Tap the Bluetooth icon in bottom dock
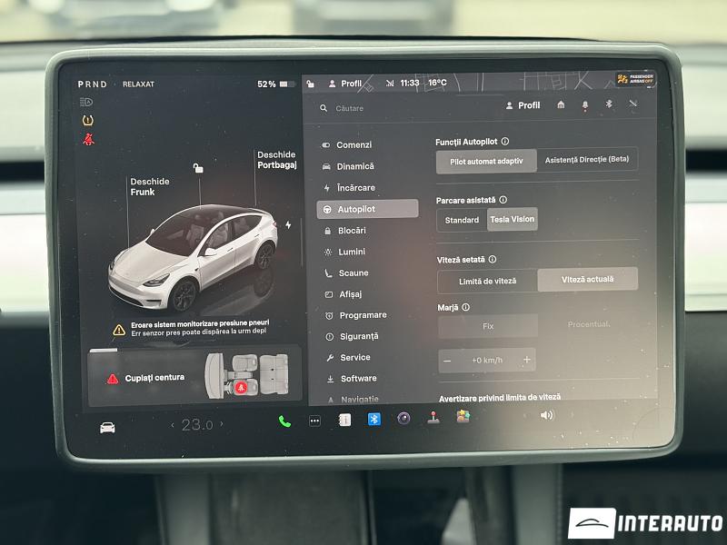This screenshot has width=727, height=545. pyautogui.click(x=373, y=419)
